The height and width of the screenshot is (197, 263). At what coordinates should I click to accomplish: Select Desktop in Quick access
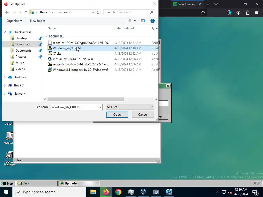21,38
